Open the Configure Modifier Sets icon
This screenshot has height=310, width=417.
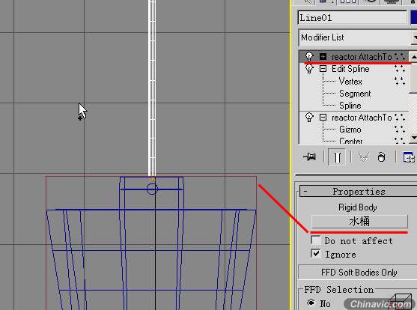[409, 157]
